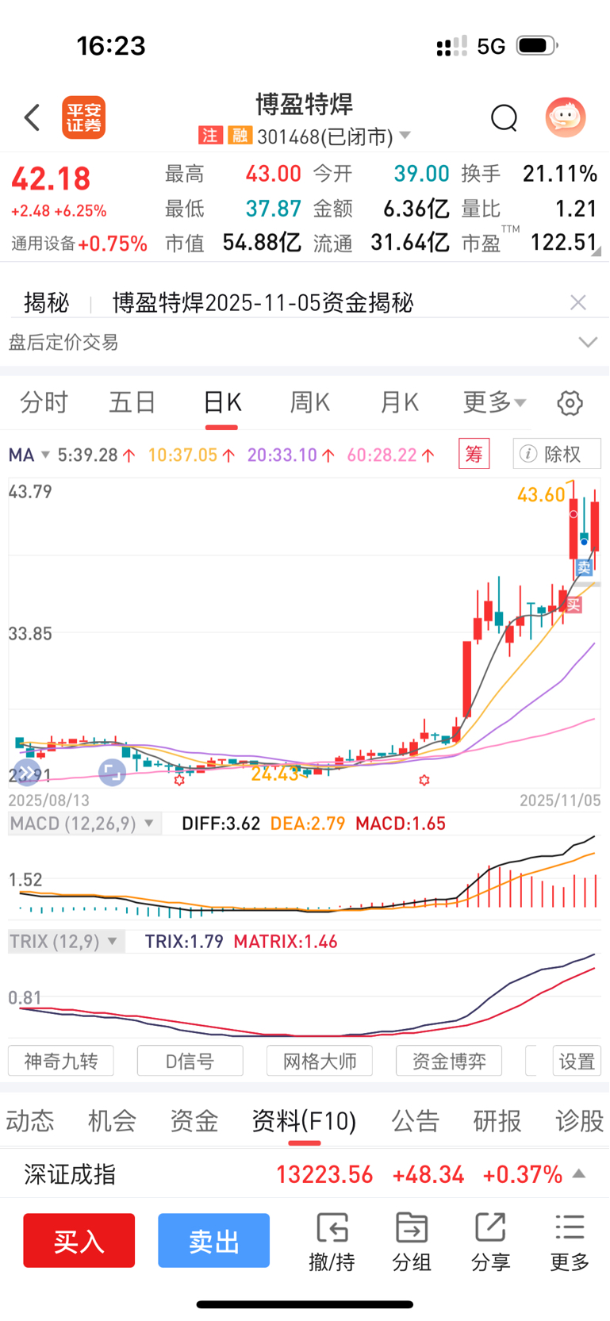The width and height of the screenshot is (610, 1321).
Task: Open the 平安证券 logo icon
Action: (x=84, y=117)
